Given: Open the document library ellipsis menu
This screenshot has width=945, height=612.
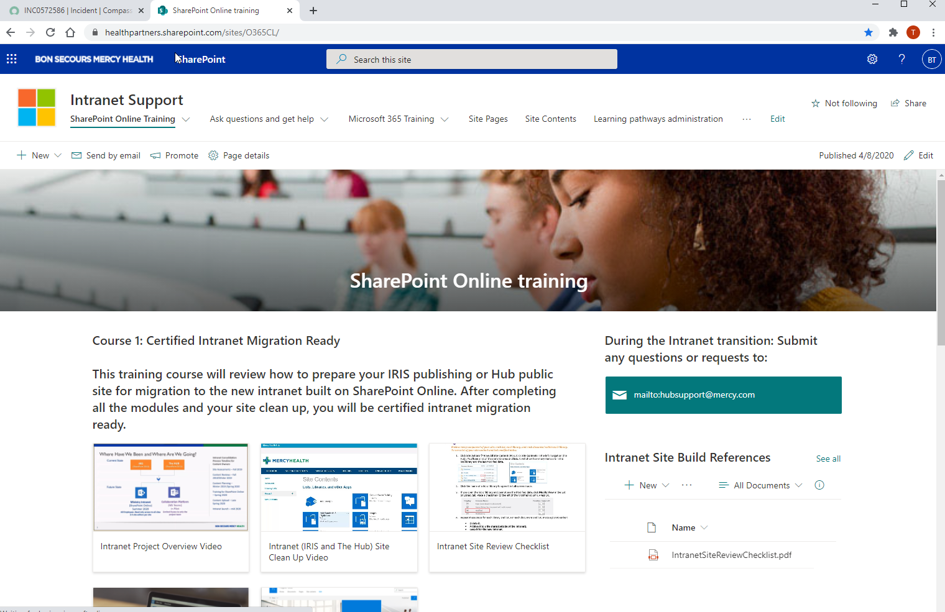Looking at the screenshot, I should tap(686, 485).
